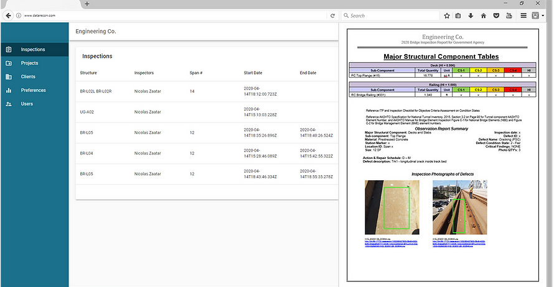Click the address bar showing www.datarecon.com
This screenshot has width=554, height=287.
click(x=175, y=16)
